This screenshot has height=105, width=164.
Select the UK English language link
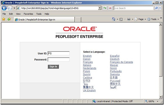[x=89, y=91]
